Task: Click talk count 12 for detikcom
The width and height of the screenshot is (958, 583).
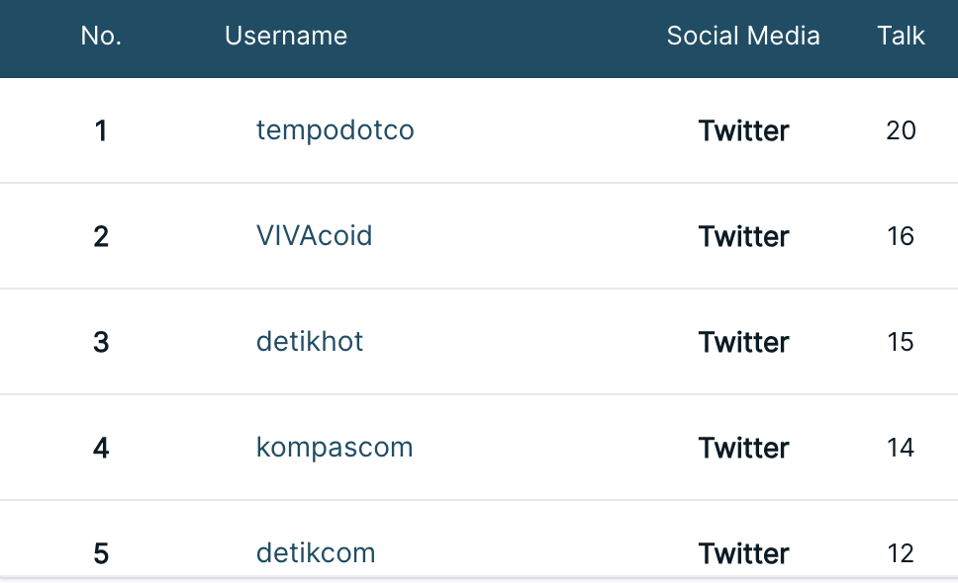Action: tap(902, 553)
